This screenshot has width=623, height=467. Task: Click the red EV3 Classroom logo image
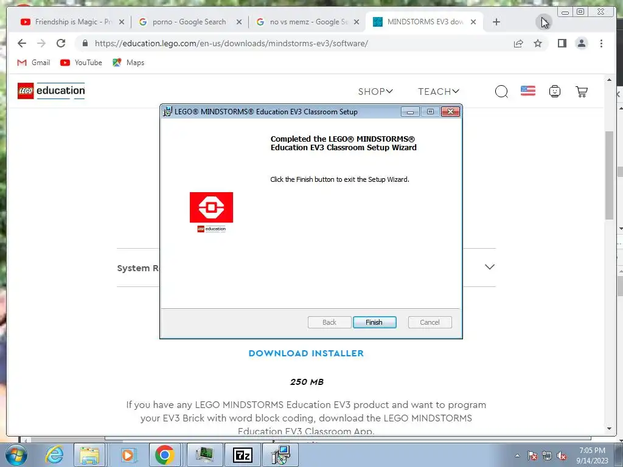[211, 208]
